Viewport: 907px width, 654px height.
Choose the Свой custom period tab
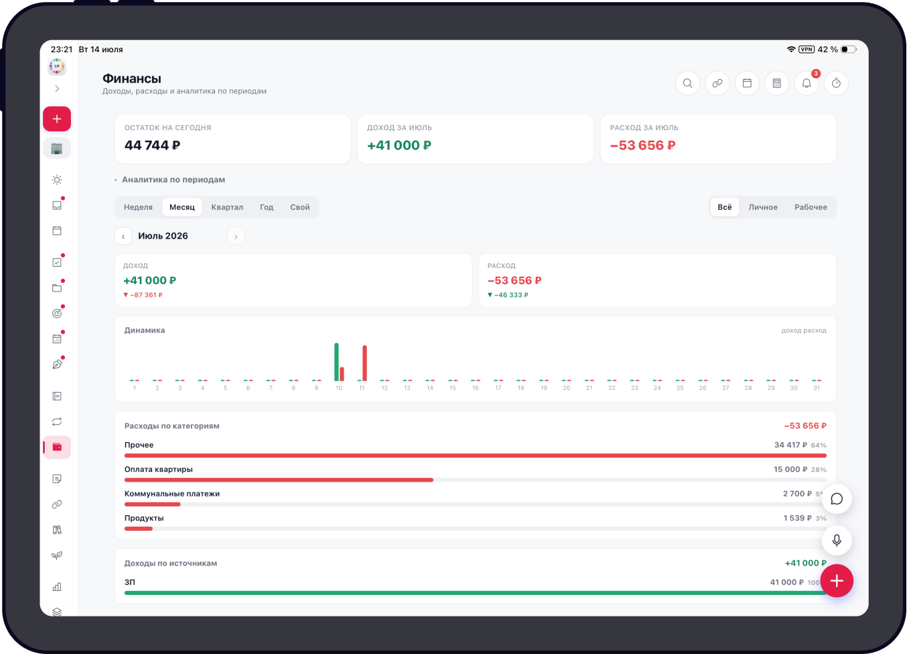coord(300,207)
